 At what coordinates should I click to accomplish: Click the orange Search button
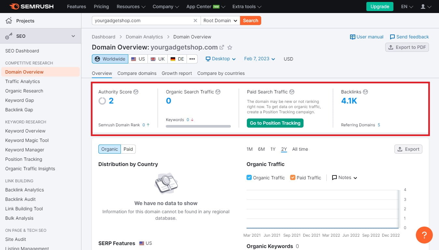click(250, 21)
